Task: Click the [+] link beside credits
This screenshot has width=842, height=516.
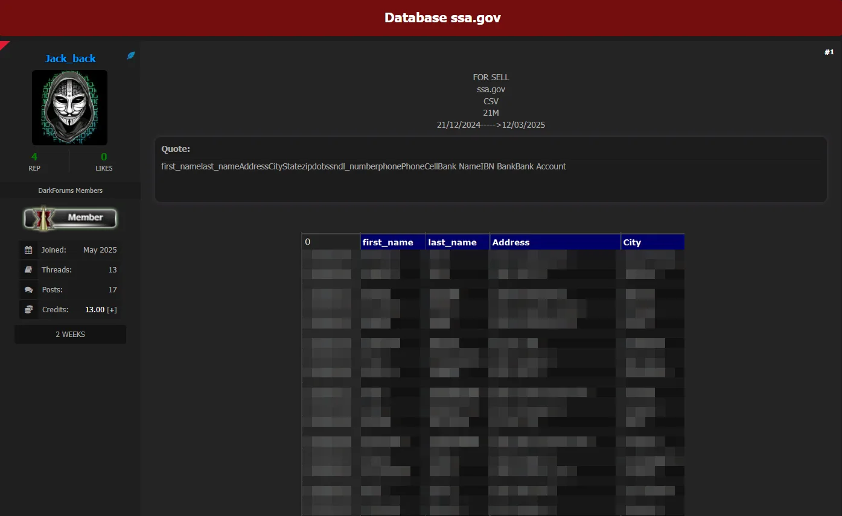Action: coord(112,309)
